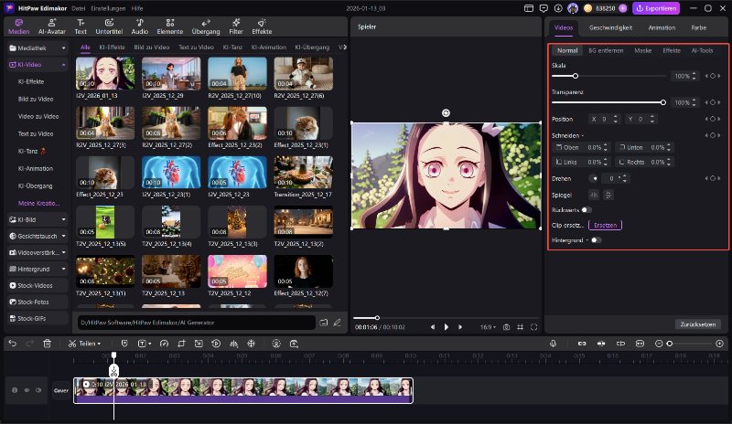The height and width of the screenshot is (424, 732).
Task: Click the microphone voice-over icon
Action: pos(554,344)
